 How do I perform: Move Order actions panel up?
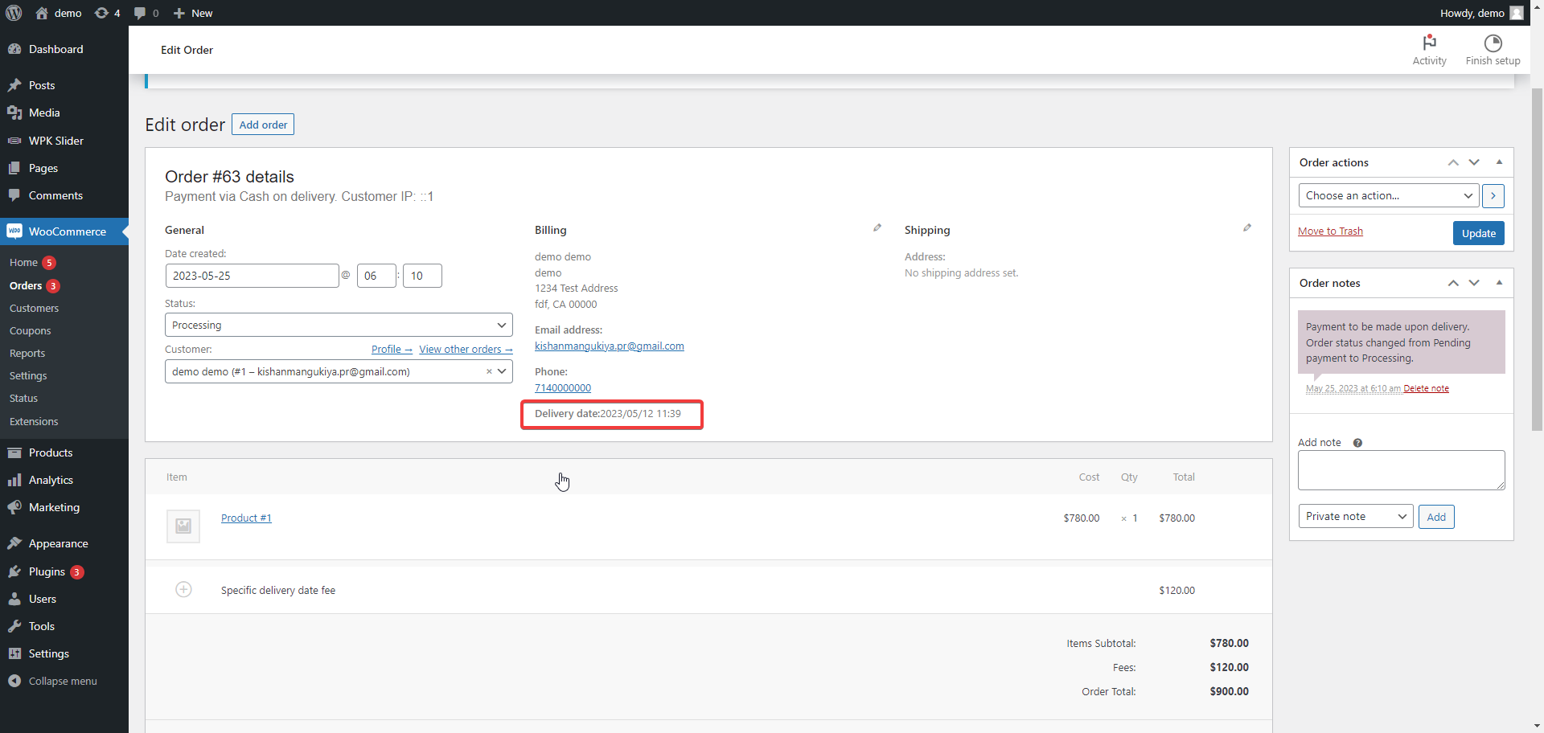tap(1453, 162)
